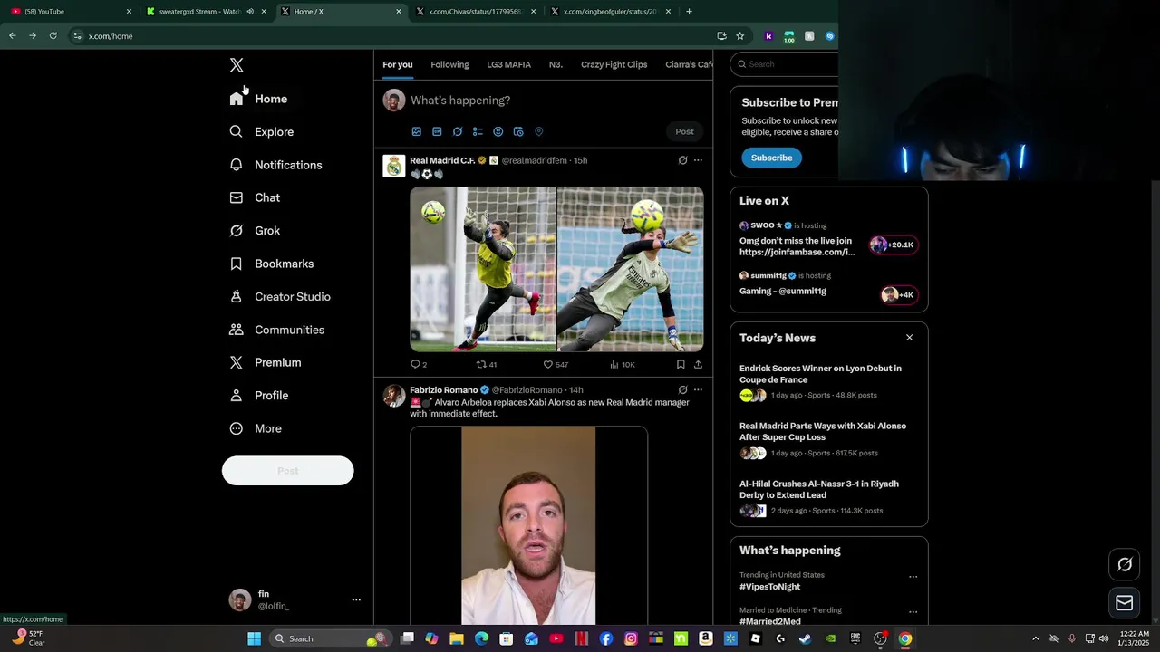Bookmark the Real Madrid C.F. post
This screenshot has height=652, width=1160.
(x=681, y=364)
